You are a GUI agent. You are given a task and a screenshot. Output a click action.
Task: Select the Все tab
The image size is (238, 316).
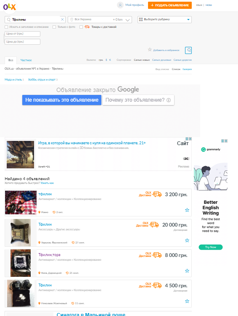(x=11, y=60)
